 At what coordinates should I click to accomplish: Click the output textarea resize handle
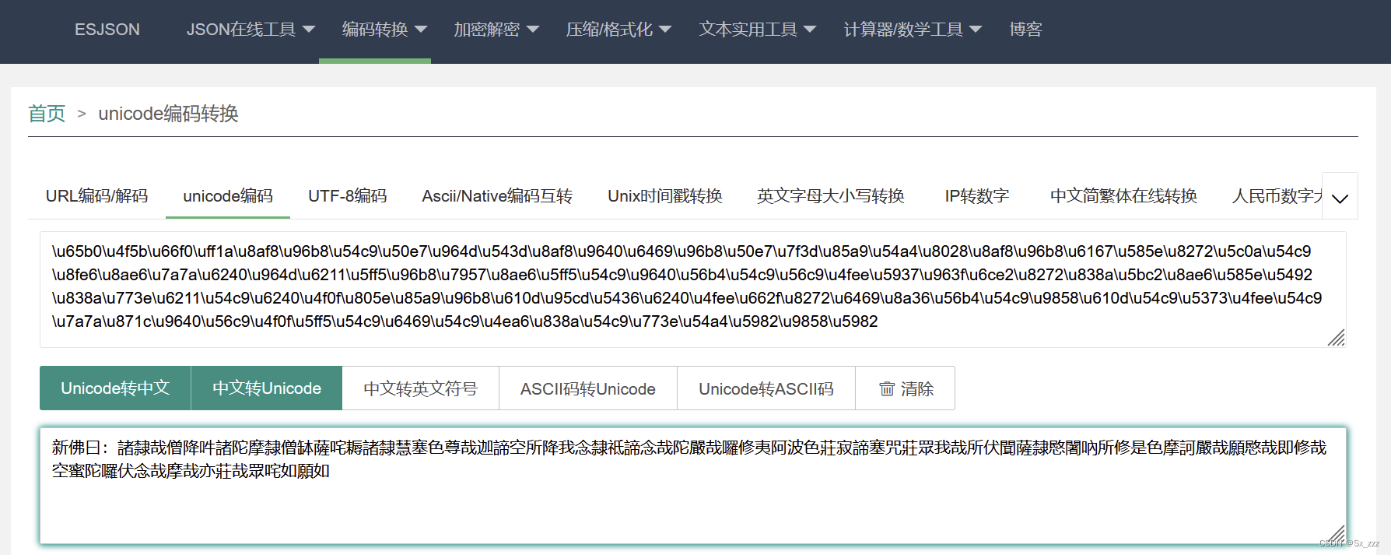click(x=1337, y=534)
